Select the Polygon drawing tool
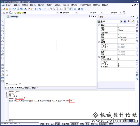140x126 pixels. [x=3, y=28]
